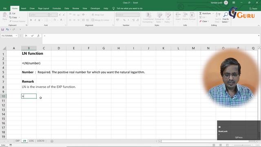Toggle Merge & Center
This screenshot has width=261, height=147.
[x=101, y=20]
